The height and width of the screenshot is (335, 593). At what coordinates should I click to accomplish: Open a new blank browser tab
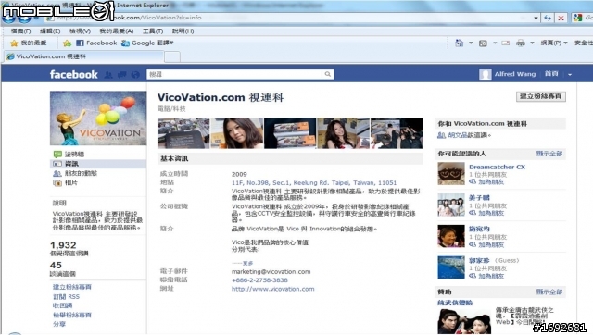pyautogui.click(x=172, y=56)
